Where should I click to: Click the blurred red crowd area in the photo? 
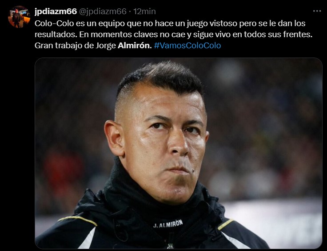63,168
